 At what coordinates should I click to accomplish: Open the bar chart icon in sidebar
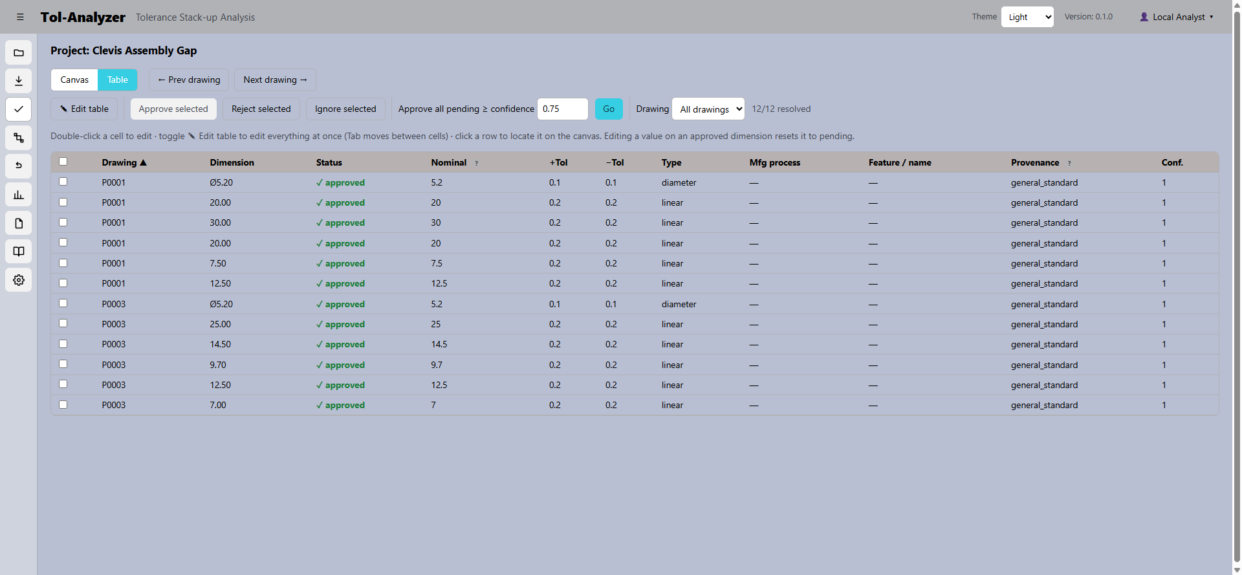(x=19, y=195)
